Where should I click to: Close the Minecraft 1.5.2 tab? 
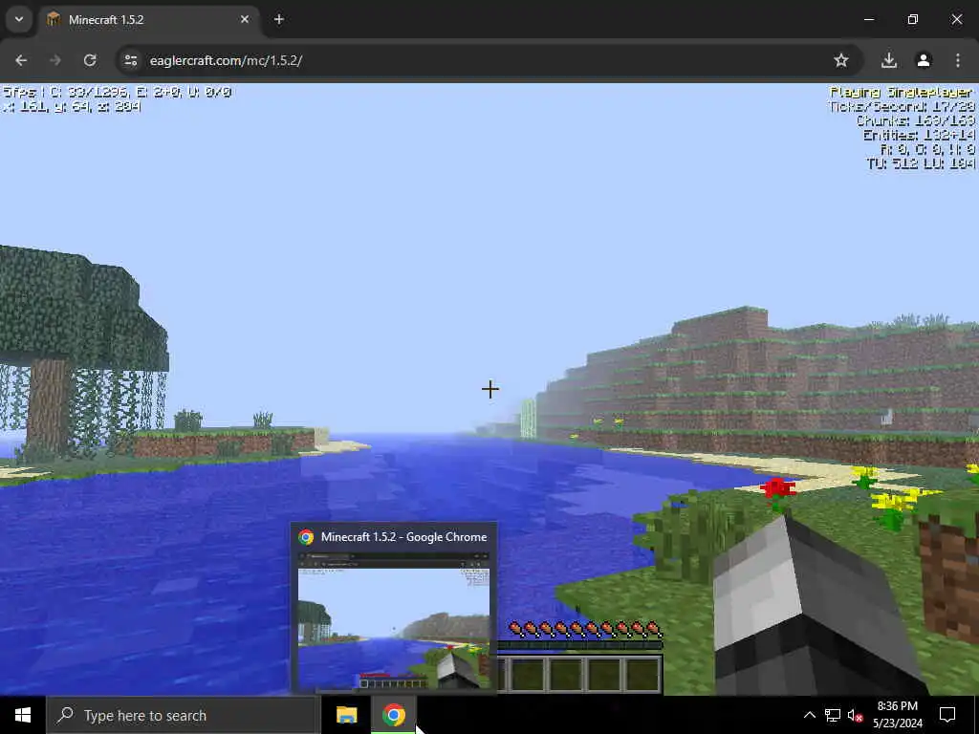(x=245, y=19)
